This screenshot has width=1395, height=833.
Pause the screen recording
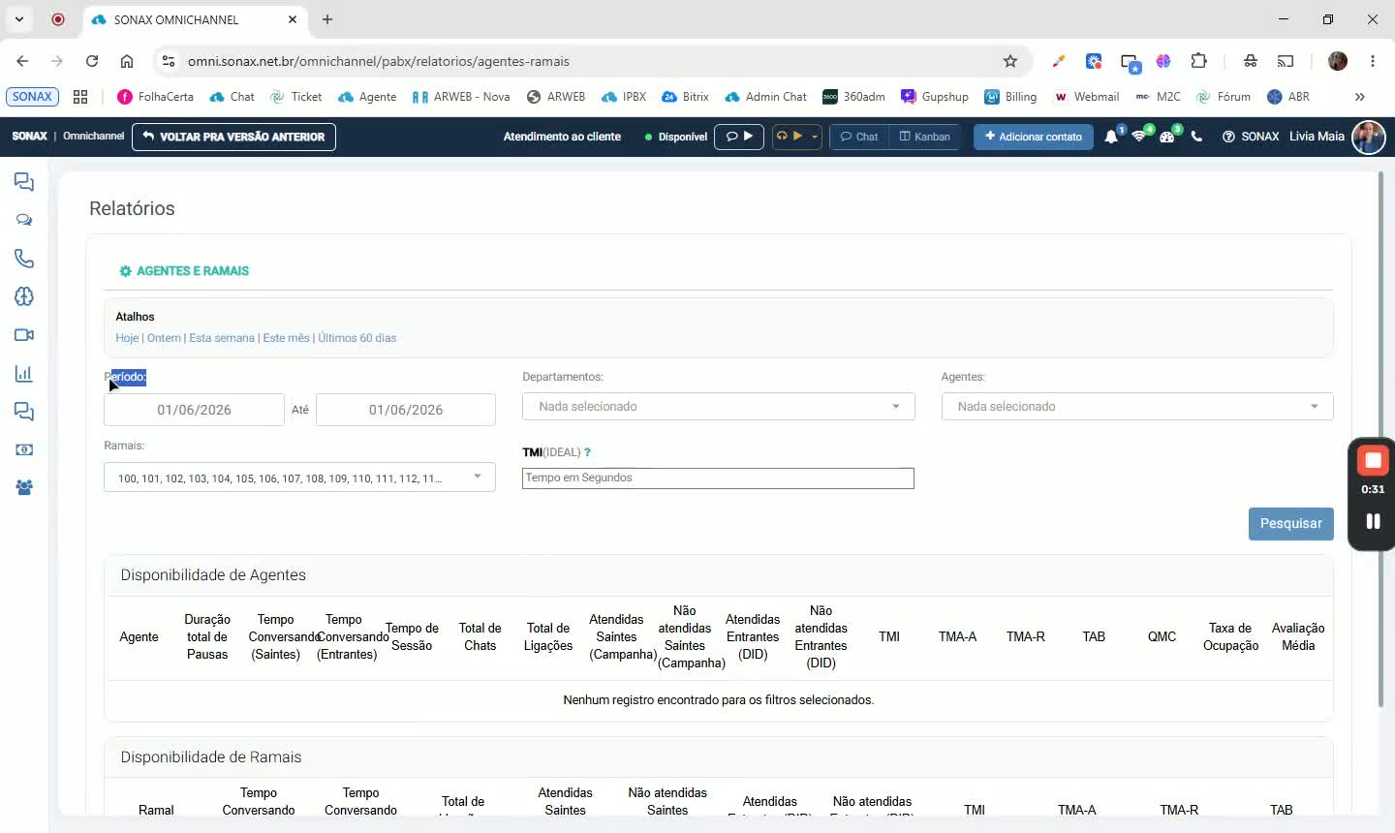pyautogui.click(x=1373, y=521)
